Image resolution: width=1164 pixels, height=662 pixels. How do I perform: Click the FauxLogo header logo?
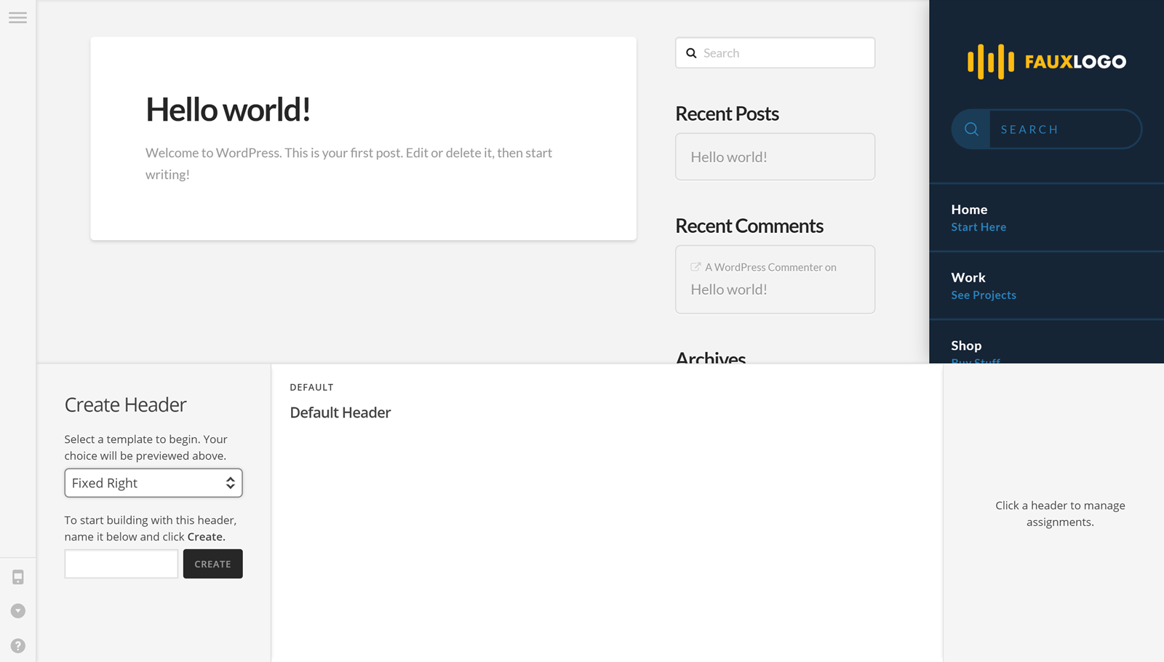(1046, 61)
